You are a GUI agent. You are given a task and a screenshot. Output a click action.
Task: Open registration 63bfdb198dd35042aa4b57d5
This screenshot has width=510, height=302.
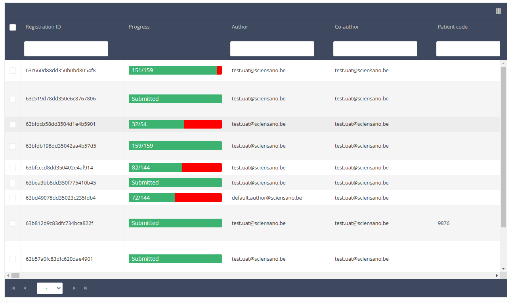[x=61, y=146]
